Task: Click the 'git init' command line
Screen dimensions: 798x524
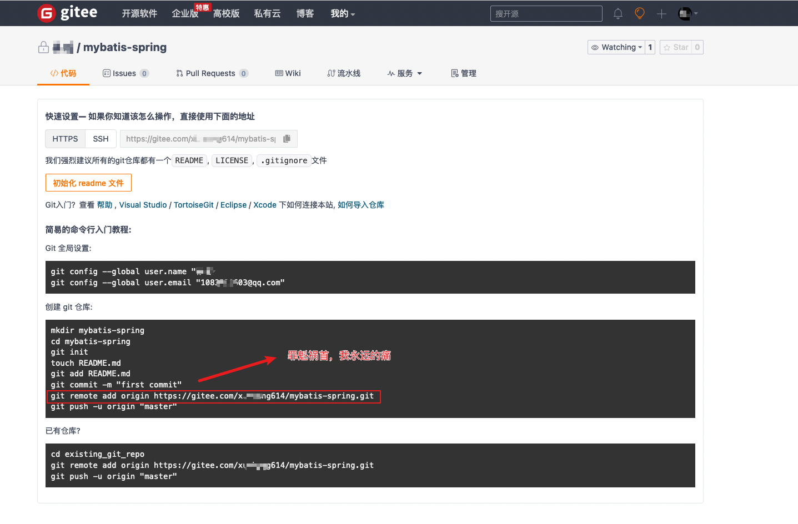Action: coord(69,352)
